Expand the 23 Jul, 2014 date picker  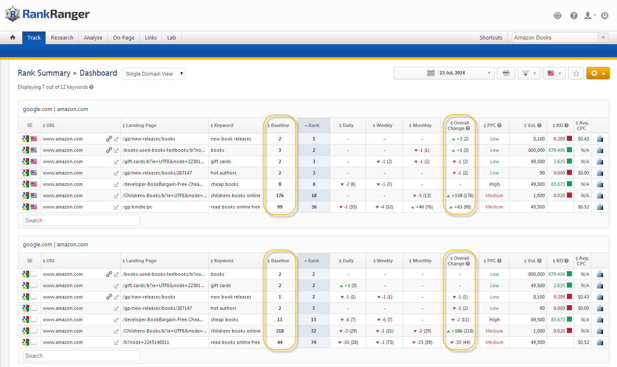click(x=444, y=73)
